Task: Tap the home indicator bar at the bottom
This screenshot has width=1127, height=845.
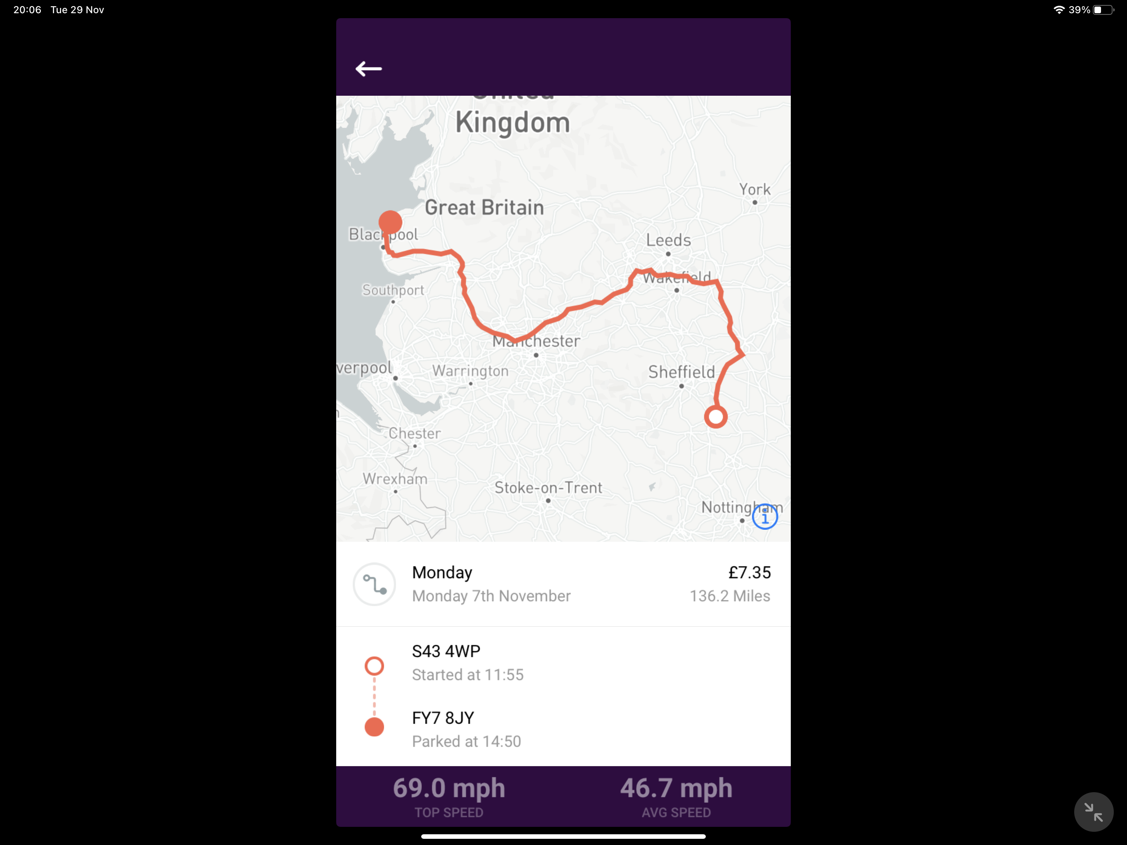Action: click(563, 836)
